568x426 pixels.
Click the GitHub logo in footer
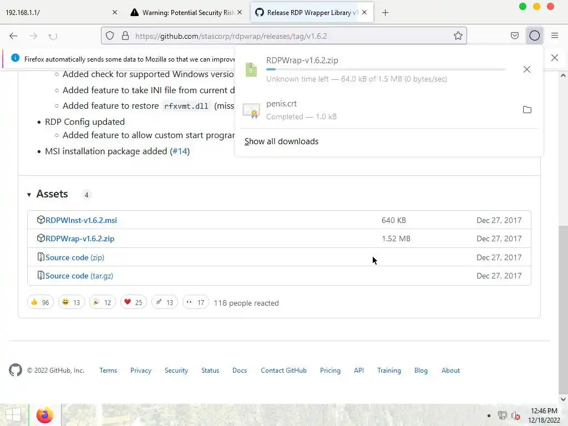[x=16, y=370]
